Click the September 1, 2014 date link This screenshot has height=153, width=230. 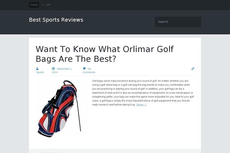pos(62,70)
